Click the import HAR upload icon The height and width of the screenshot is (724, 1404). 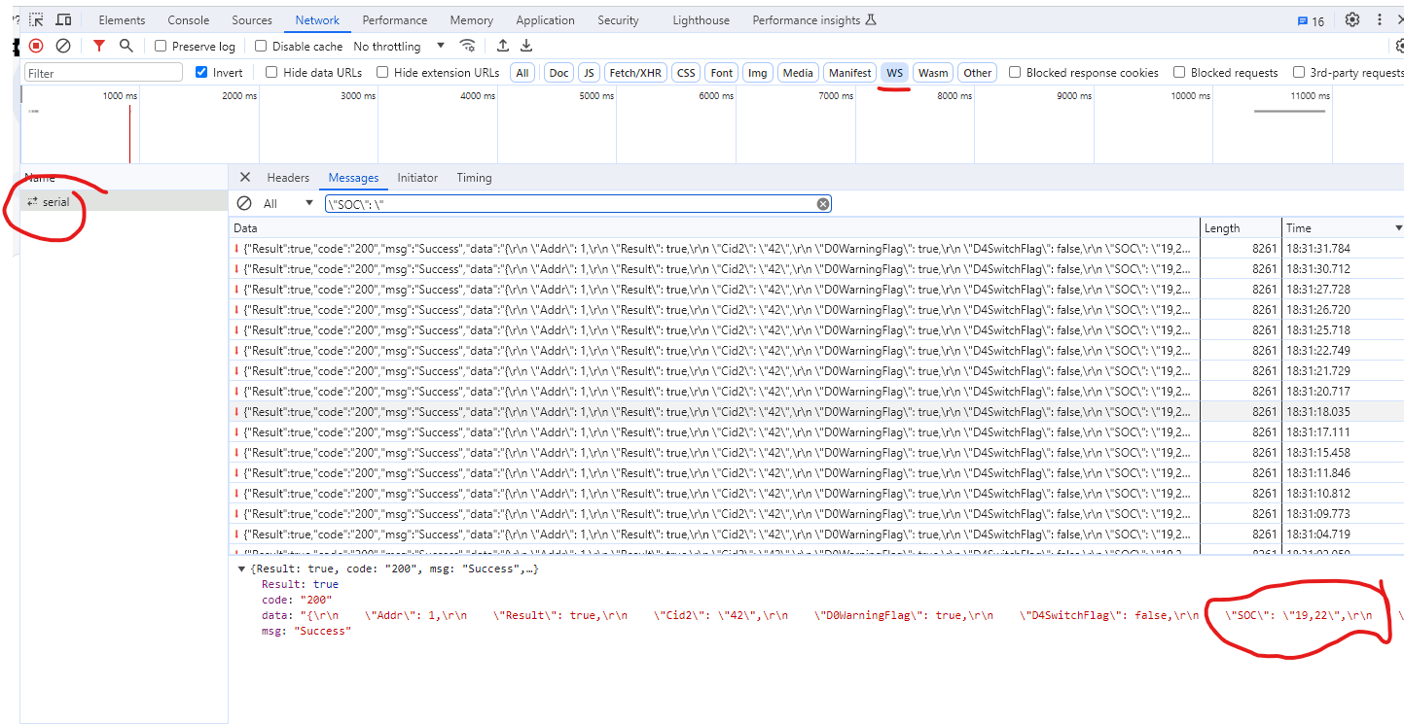(x=503, y=46)
